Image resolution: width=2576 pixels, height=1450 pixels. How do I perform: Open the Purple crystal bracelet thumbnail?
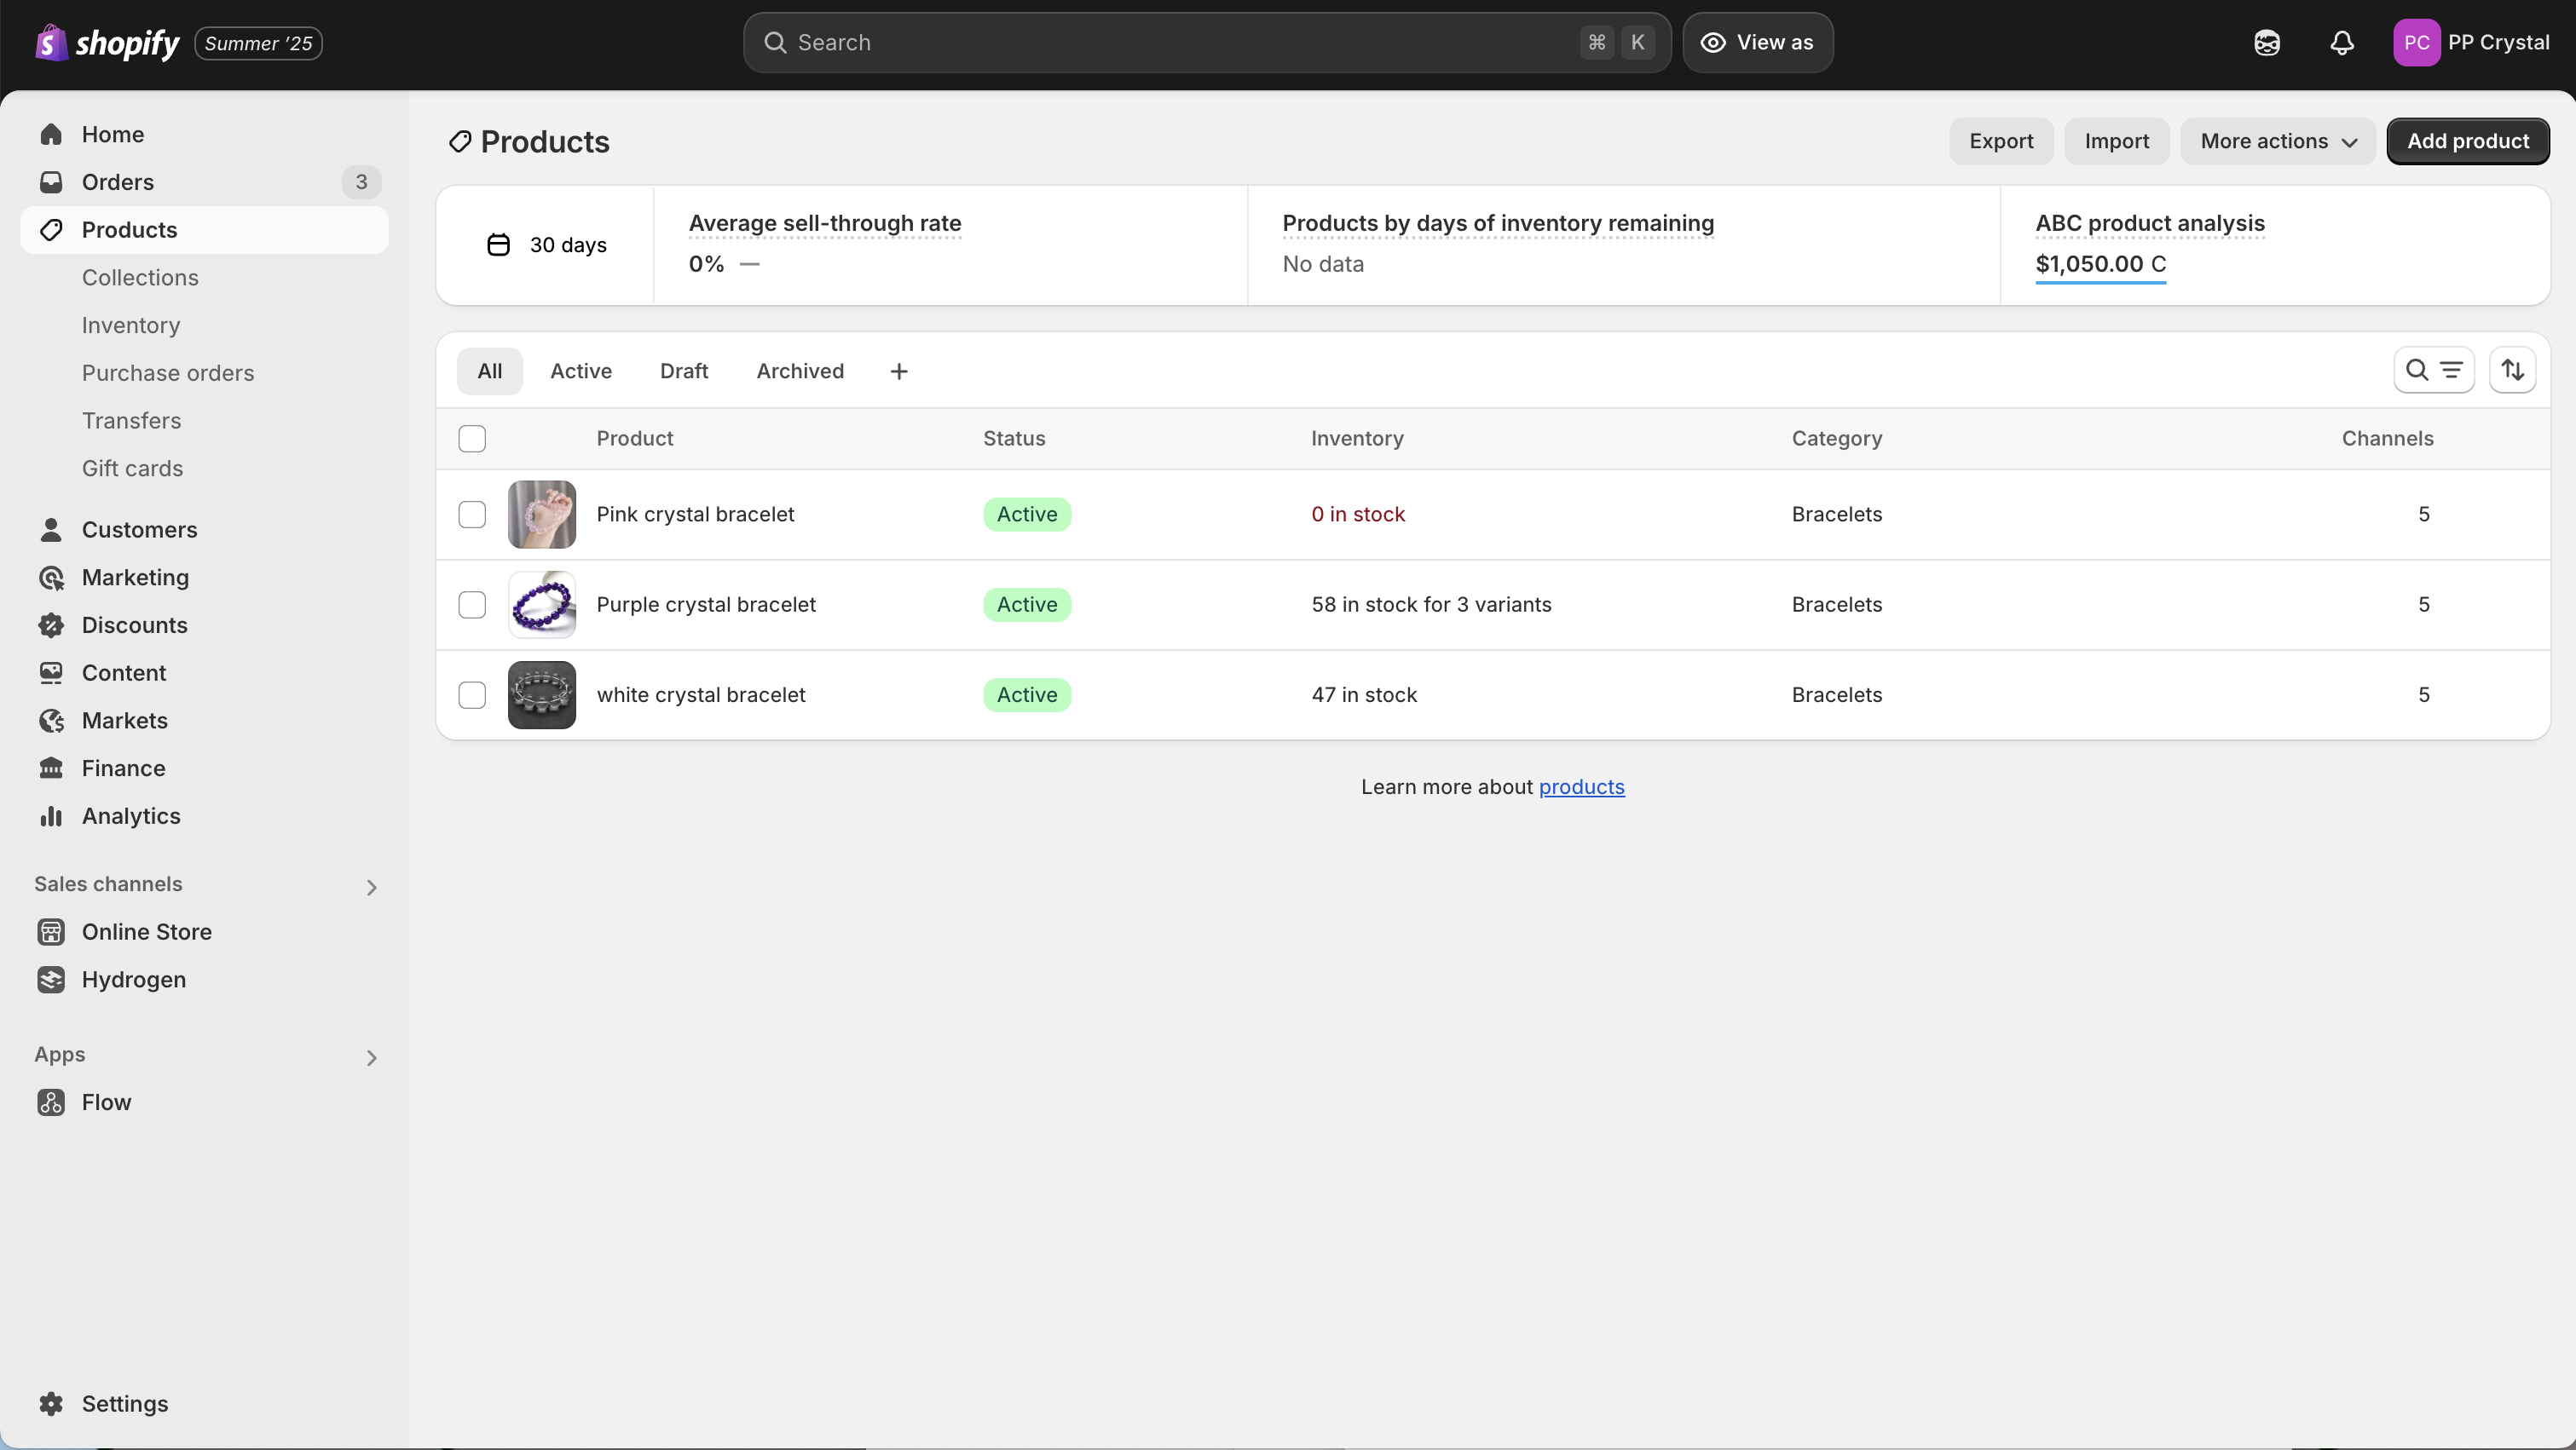pos(542,605)
